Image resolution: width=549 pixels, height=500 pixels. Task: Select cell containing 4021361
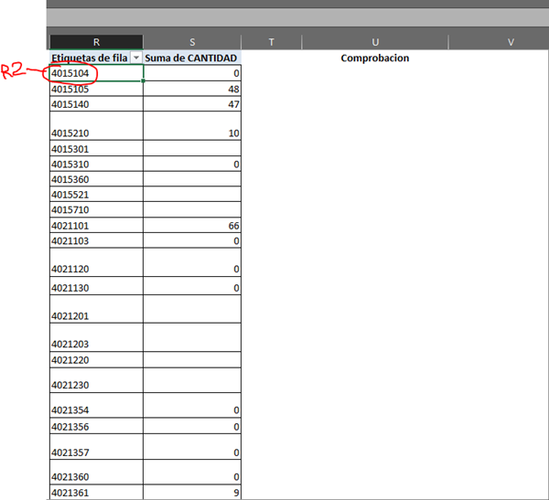(x=96, y=492)
